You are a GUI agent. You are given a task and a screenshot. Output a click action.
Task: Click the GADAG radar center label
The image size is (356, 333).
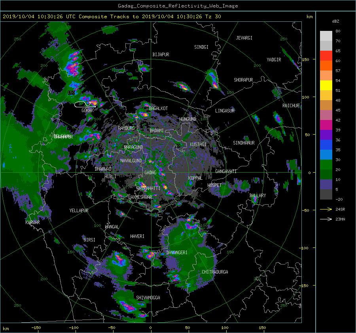(150, 173)
